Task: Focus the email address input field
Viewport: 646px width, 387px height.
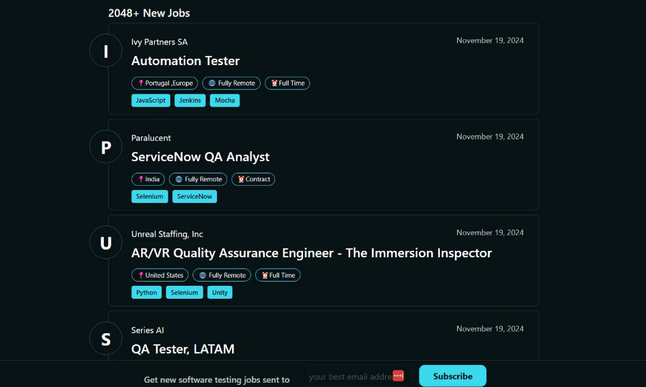Action: (x=357, y=376)
